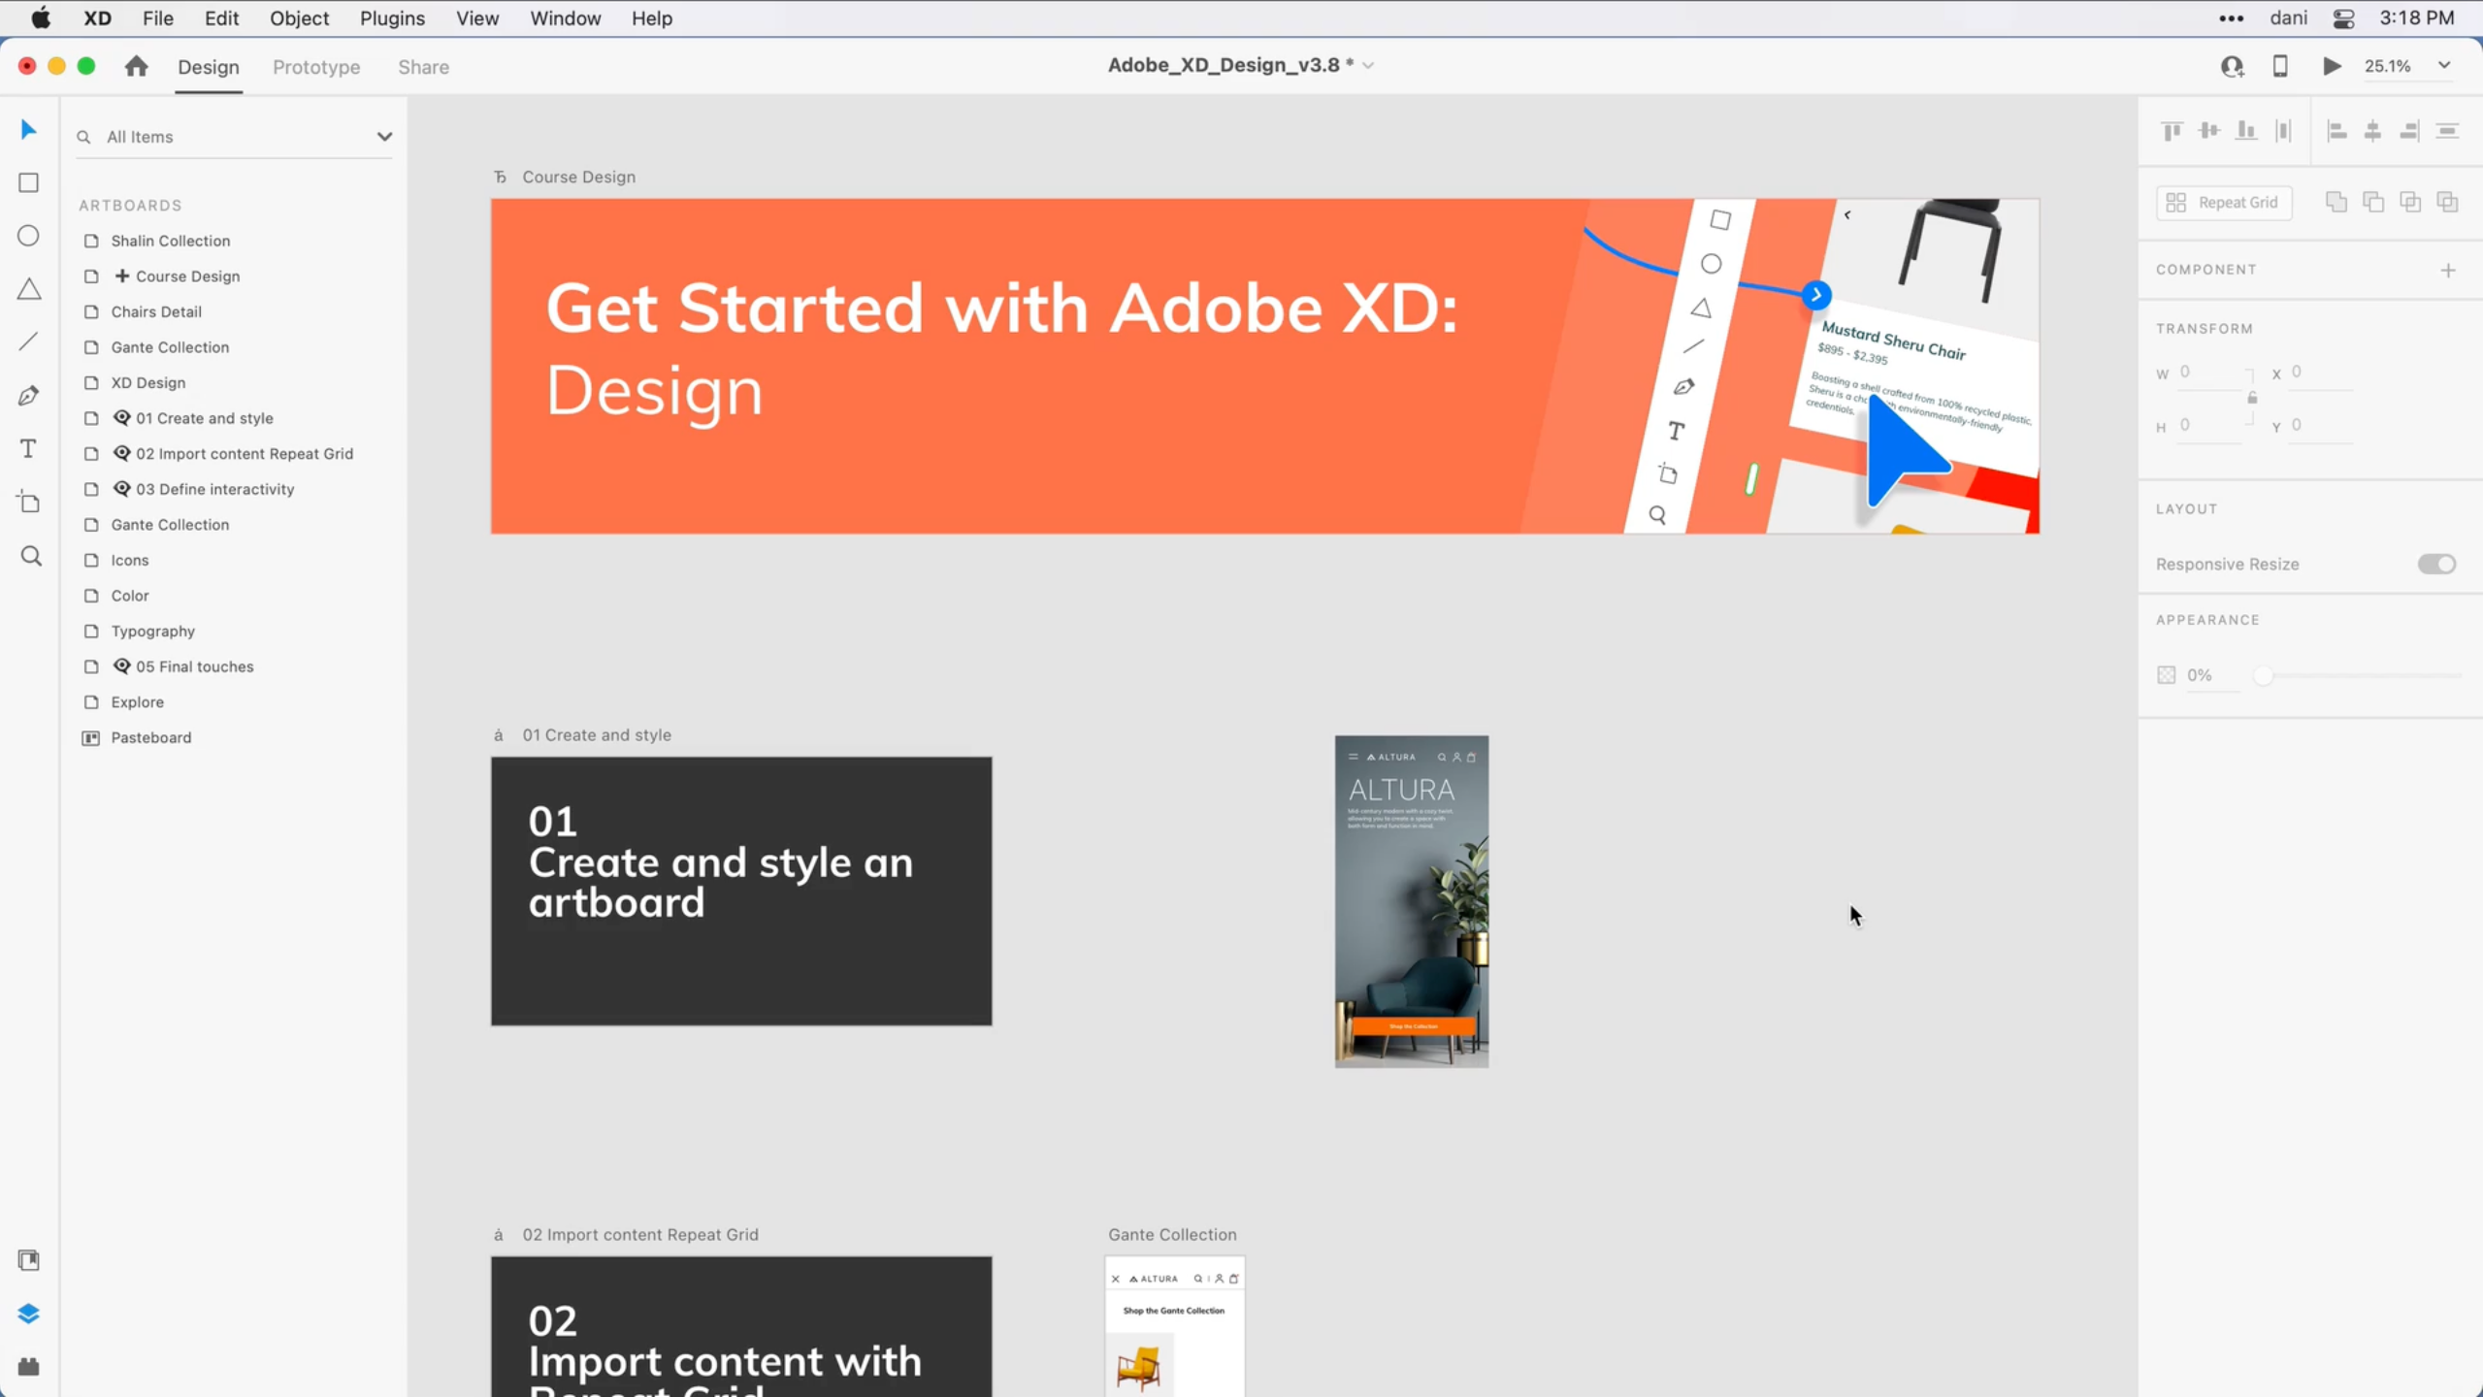Viewport: 2483px width, 1397px height.
Task: Select the Explore artboard in list
Action: 137,701
